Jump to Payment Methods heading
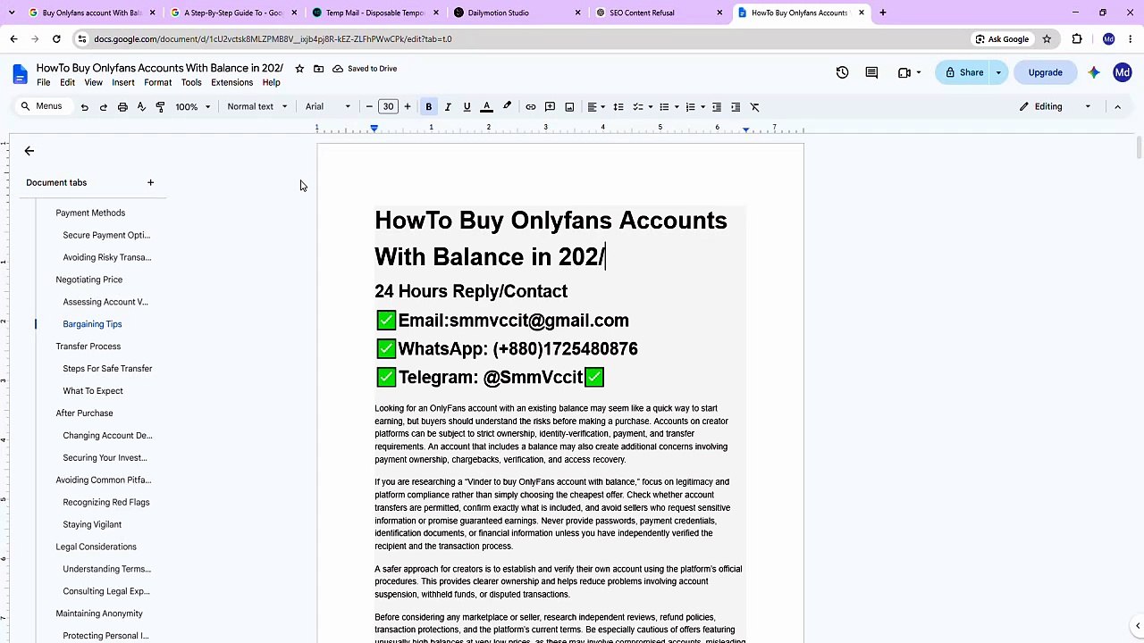 tap(90, 213)
